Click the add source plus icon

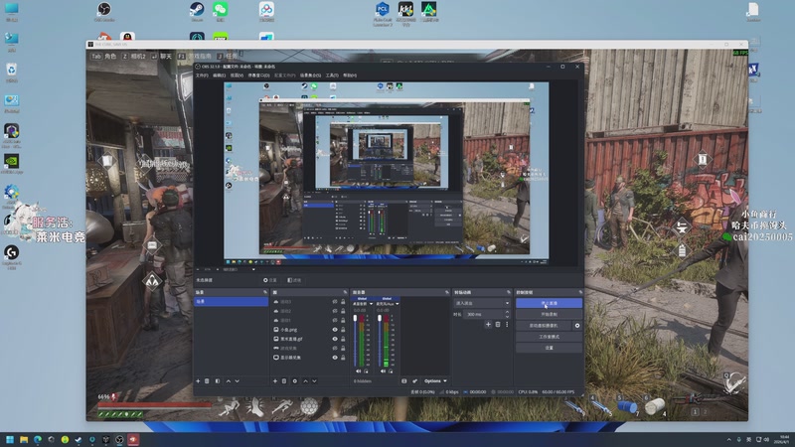pos(275,380)
